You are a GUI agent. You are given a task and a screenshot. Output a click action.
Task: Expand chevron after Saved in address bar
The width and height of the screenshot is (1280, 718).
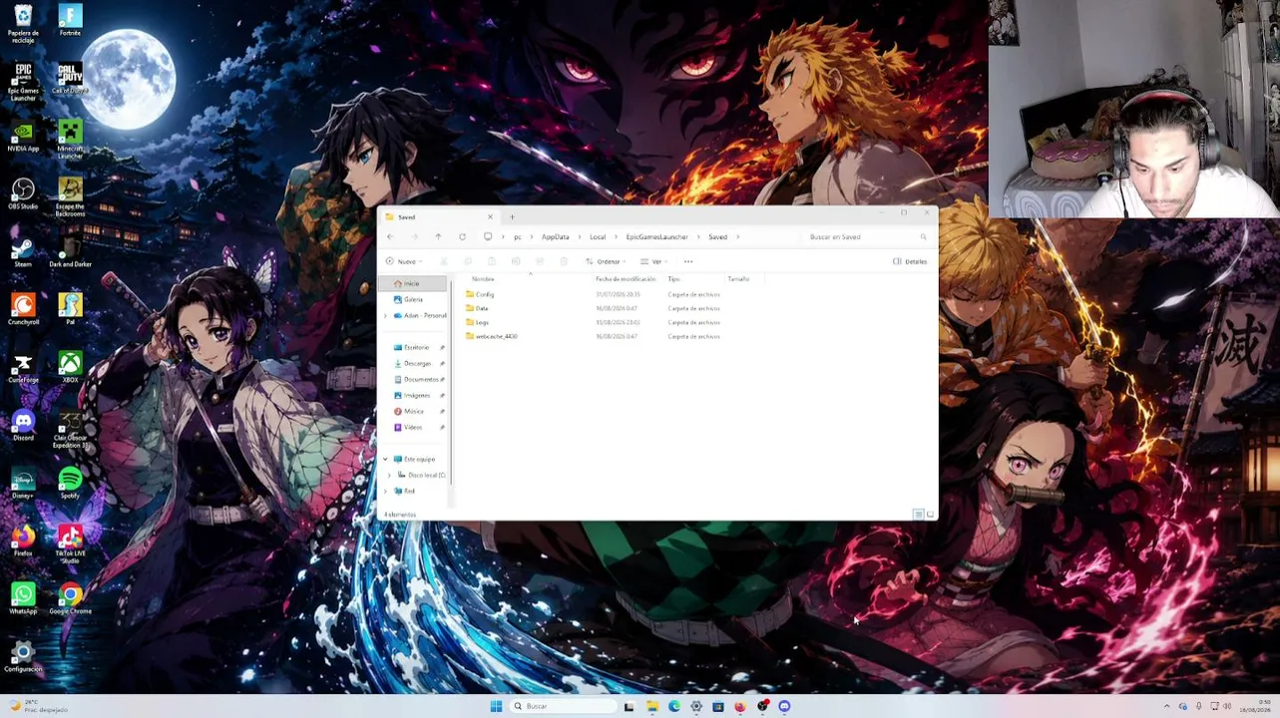coord(738,237)
